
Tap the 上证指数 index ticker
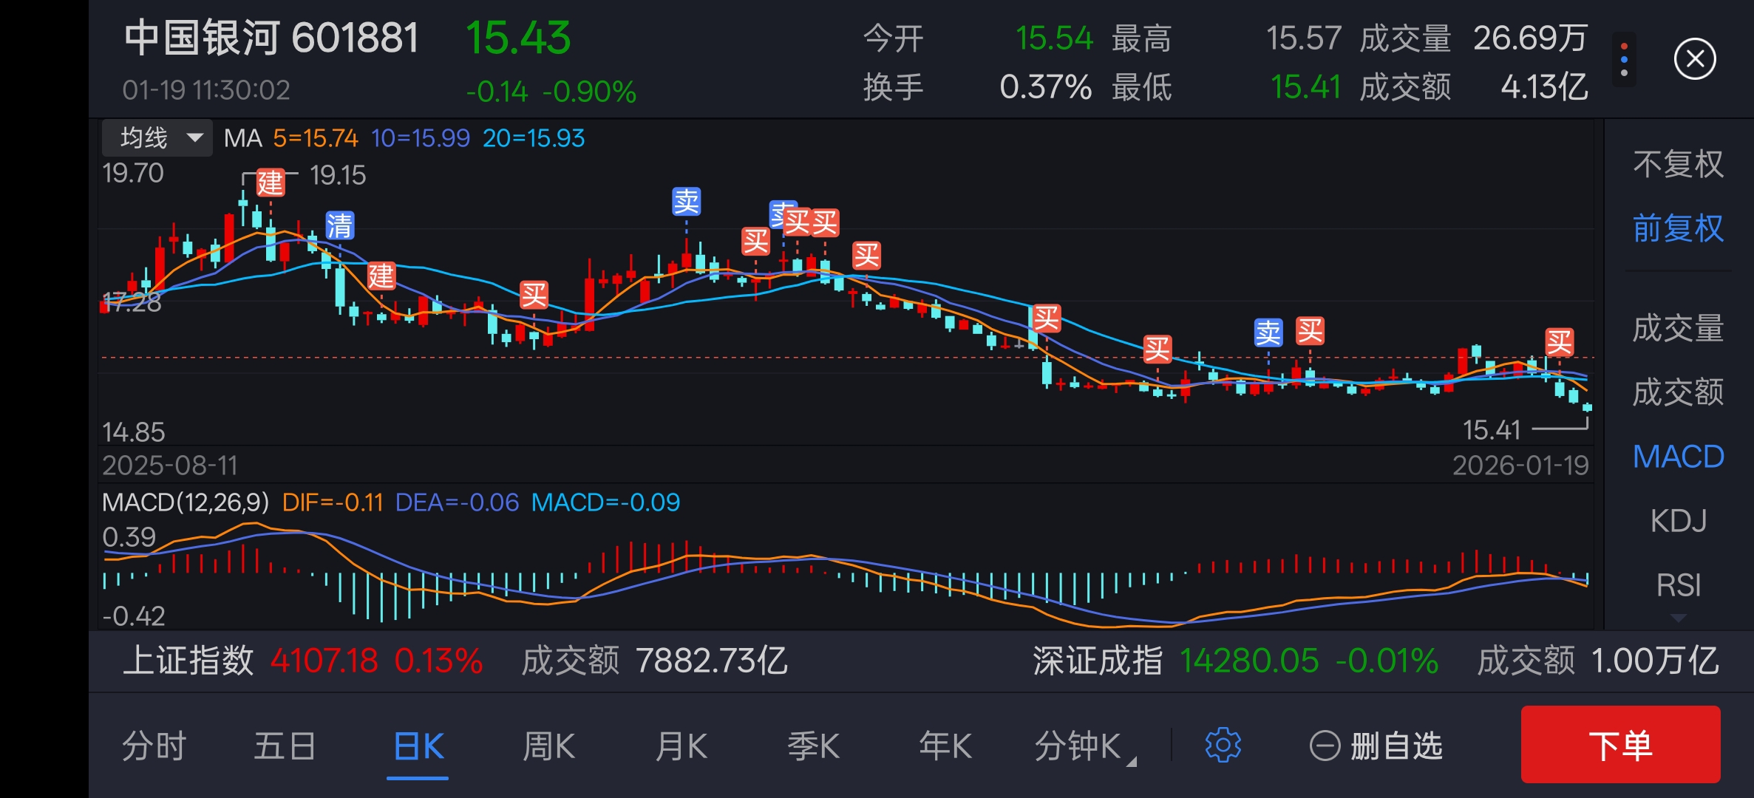coord(188,661)
